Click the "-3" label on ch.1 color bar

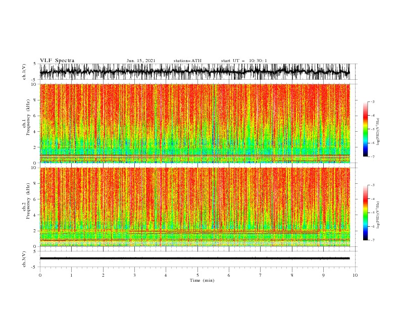point(372,101)
